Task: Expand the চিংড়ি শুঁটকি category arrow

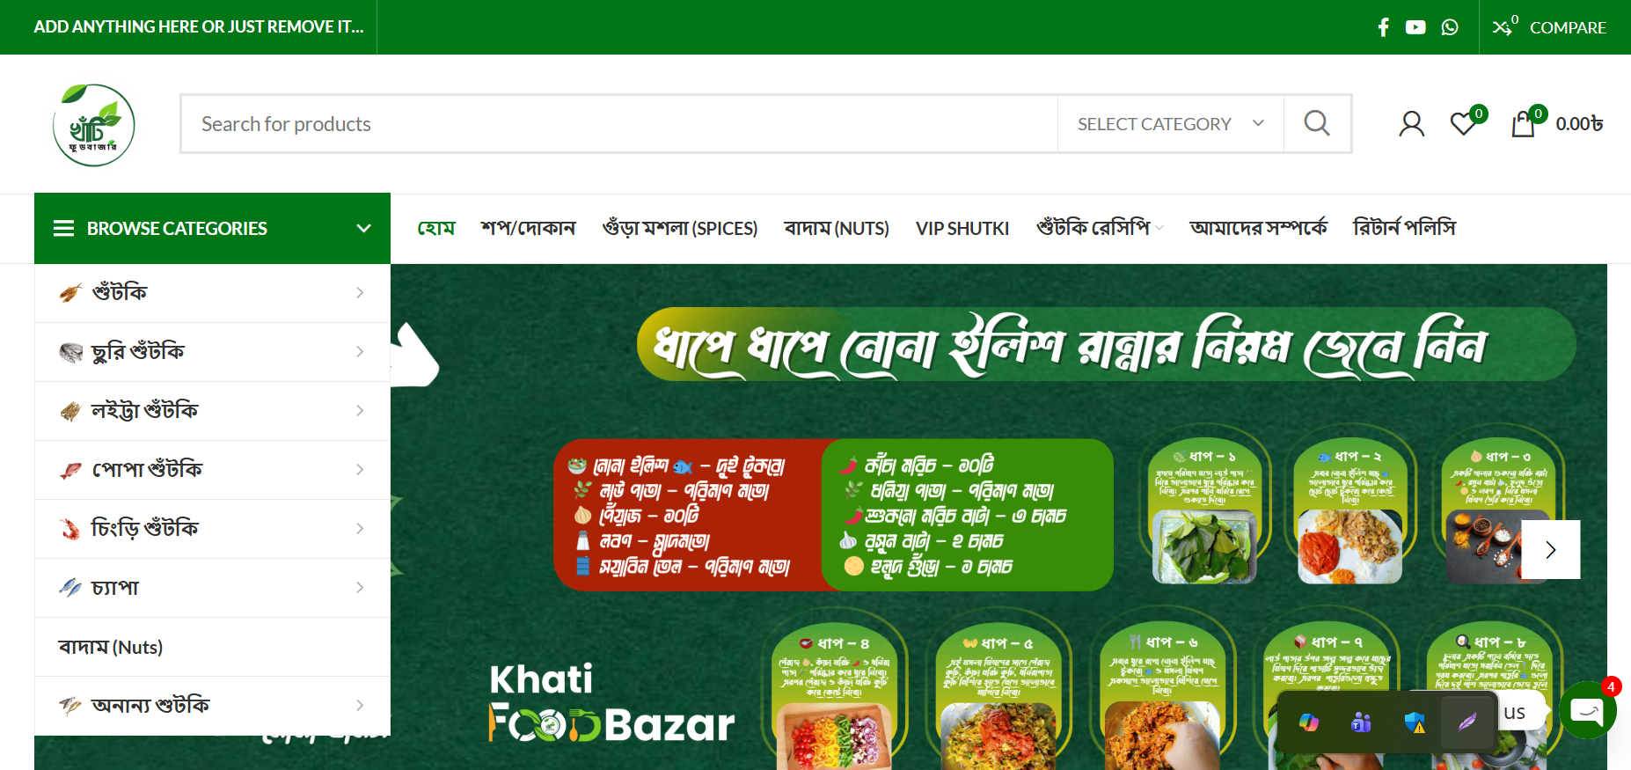Action: [x=360, y=528]
